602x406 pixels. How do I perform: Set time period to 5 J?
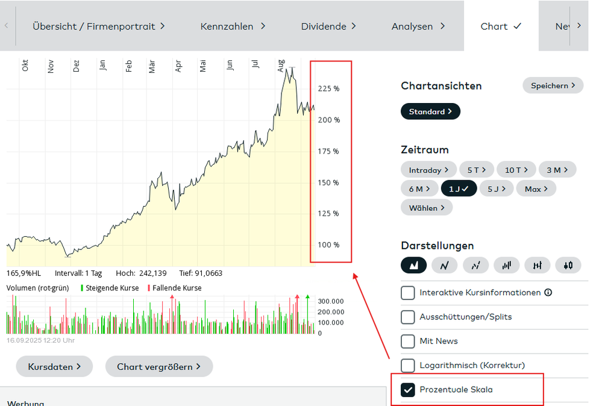pos(497,189)
